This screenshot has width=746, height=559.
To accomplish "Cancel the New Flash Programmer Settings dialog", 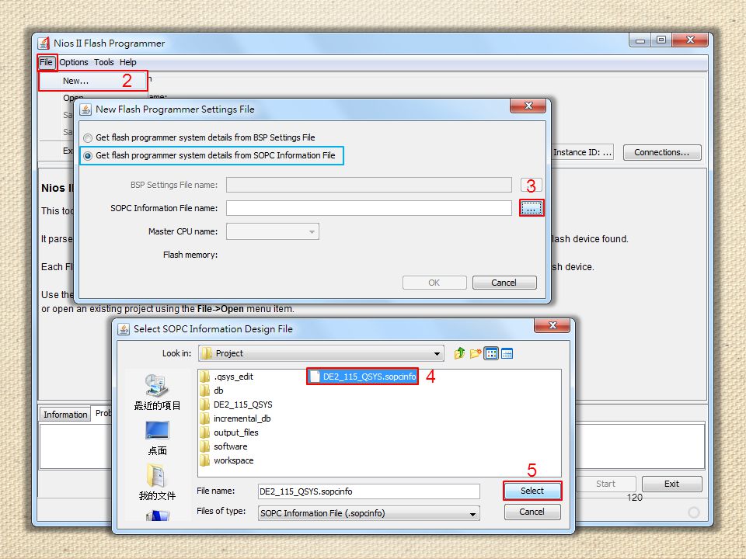I will [x=504, y=283].
